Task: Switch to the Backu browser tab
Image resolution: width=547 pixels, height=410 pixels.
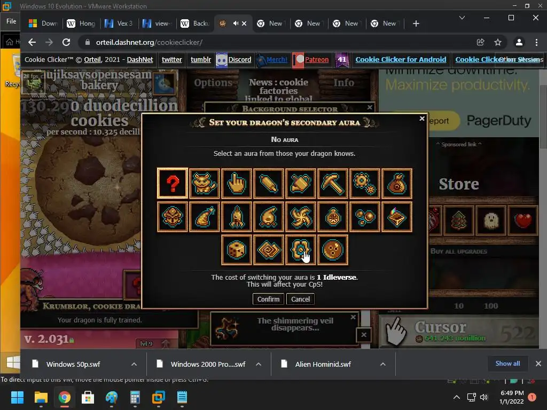Action: click(x=196, y=23)
